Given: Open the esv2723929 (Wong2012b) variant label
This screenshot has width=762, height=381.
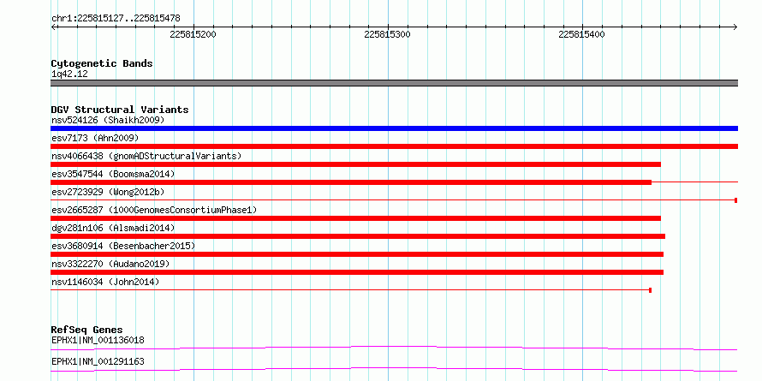Looking at the screenshot, I should pos(108,192).
